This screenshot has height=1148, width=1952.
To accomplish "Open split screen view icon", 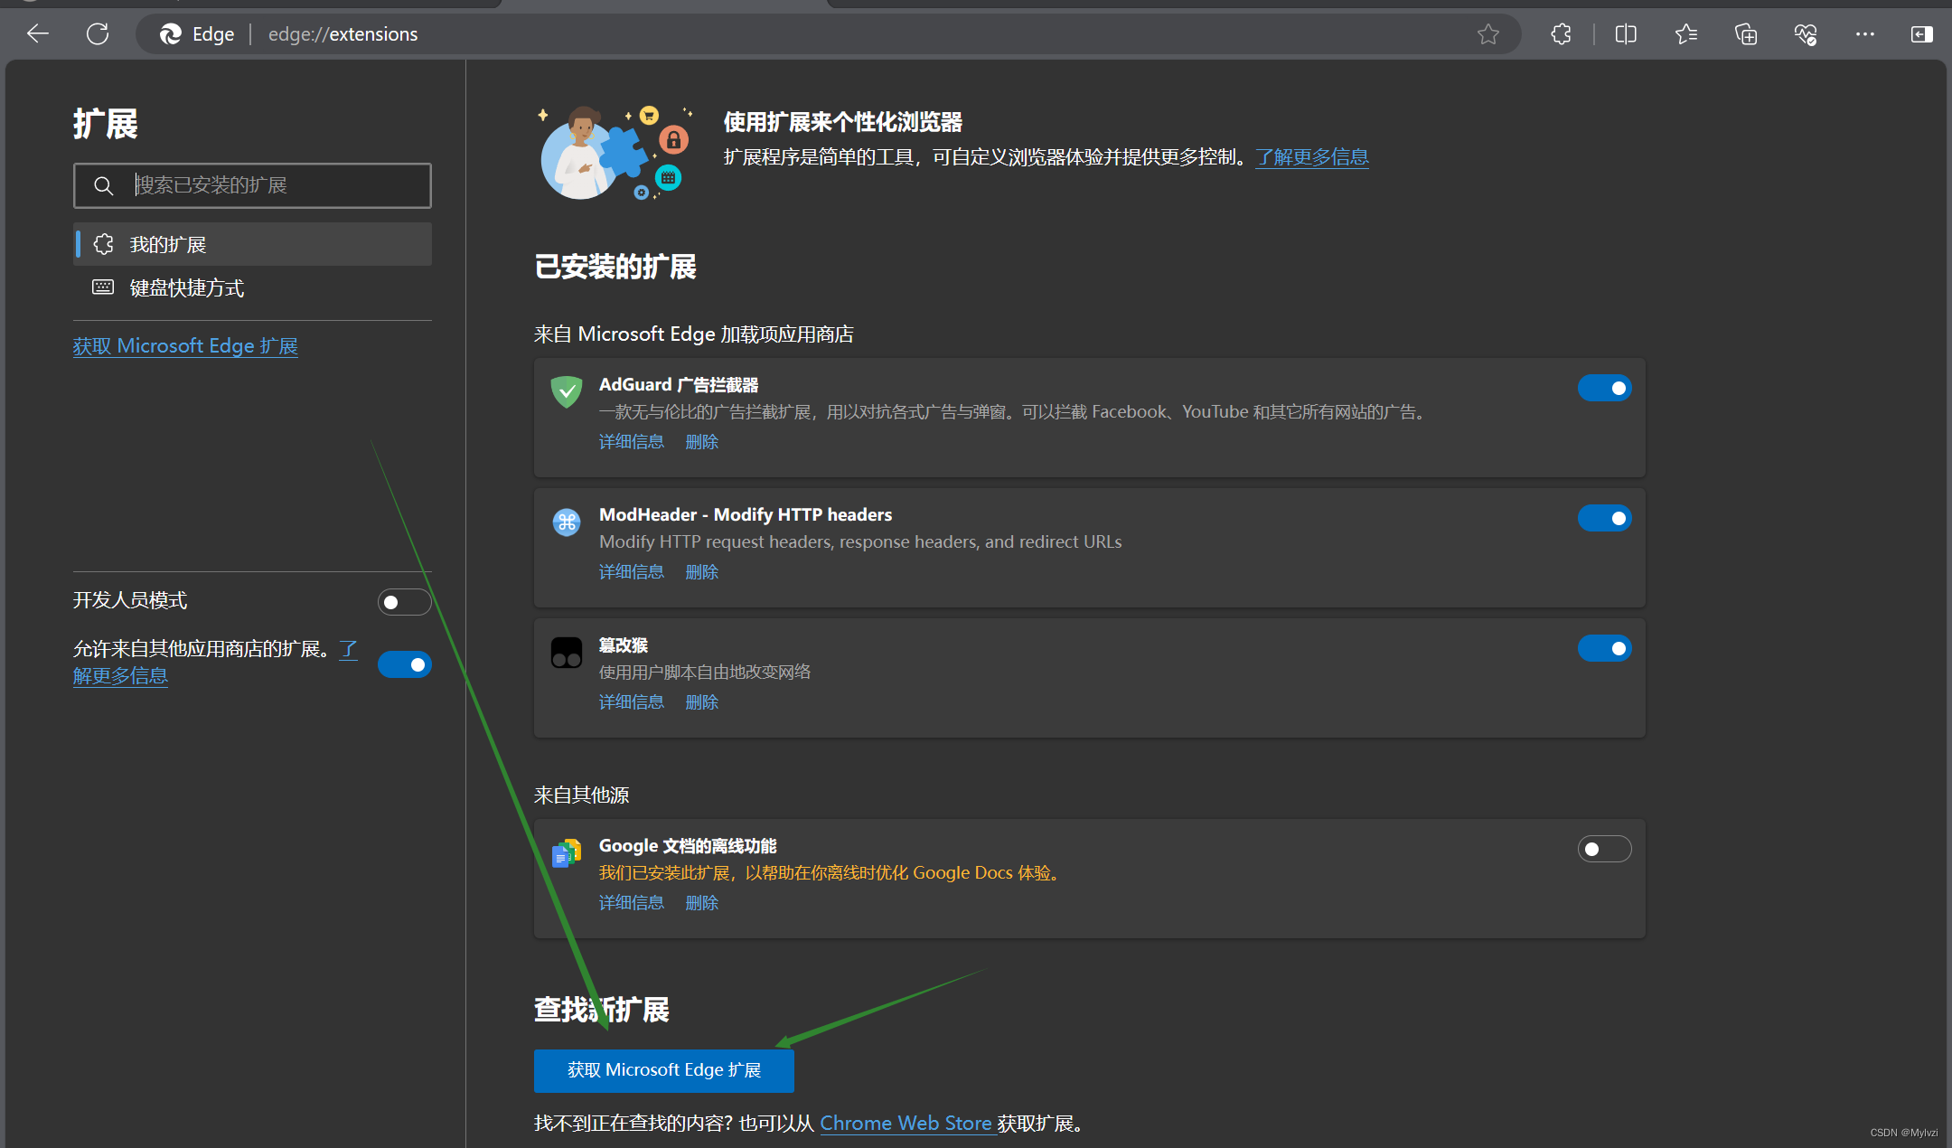I will pyautogui.click(x=1626, y=34).
